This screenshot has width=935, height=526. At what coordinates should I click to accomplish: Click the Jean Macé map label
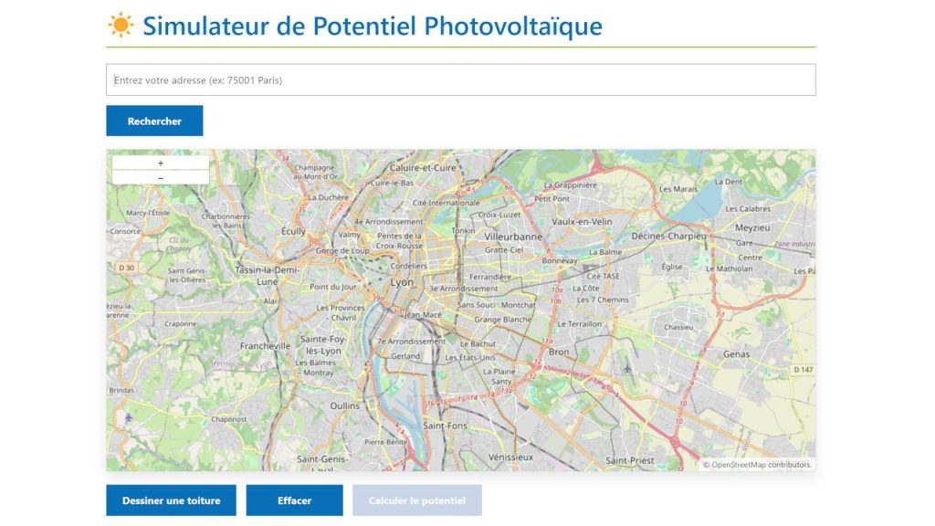(x=424, y=314)
